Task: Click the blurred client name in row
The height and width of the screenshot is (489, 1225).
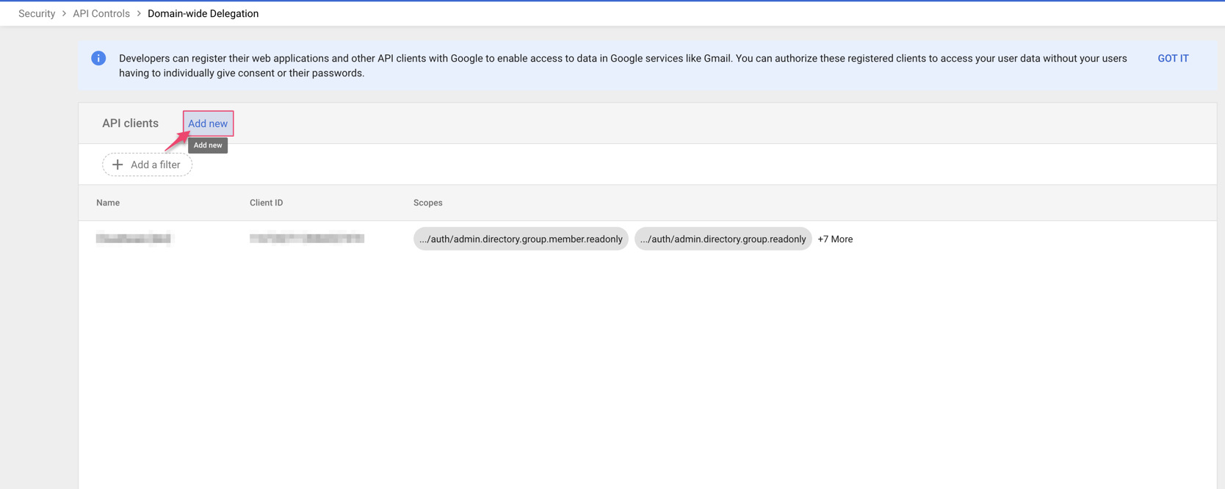Action: (133, 239)
